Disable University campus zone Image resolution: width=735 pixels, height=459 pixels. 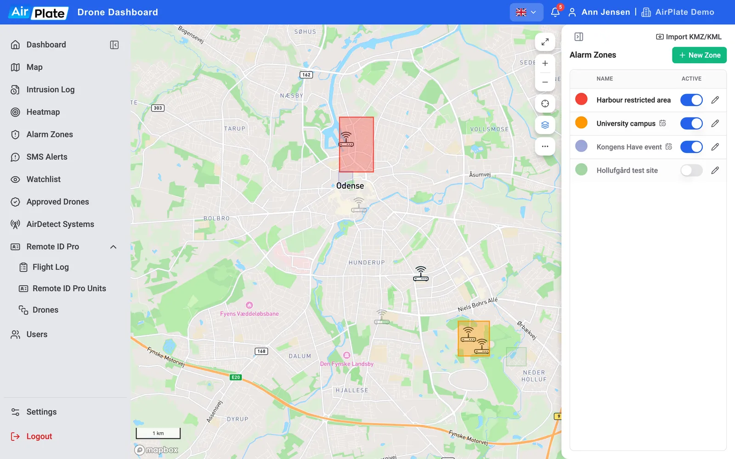click(x=691, y=123)
